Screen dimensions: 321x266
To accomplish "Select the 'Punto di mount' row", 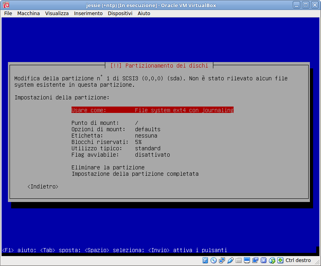I will click(x=105, y=123).
